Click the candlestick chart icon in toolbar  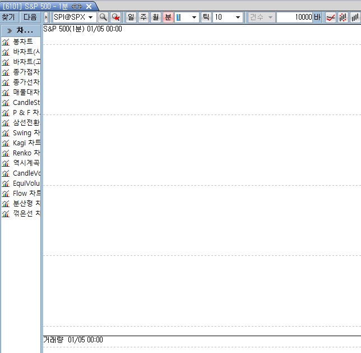pos(343,17)
